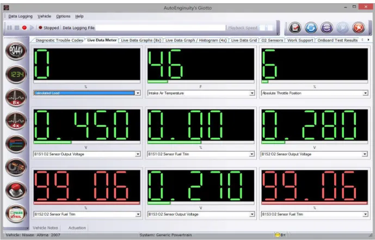Open the 8x live graphs sidebar icon
This screenshot has width=375, height=240.
tap(16, 97)
